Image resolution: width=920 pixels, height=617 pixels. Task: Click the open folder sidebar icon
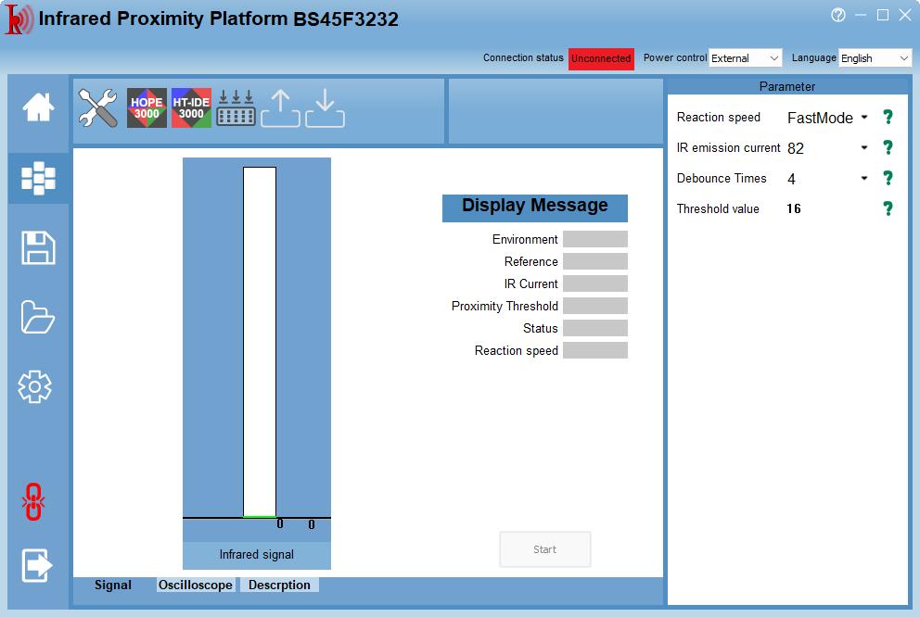[38, 317]
